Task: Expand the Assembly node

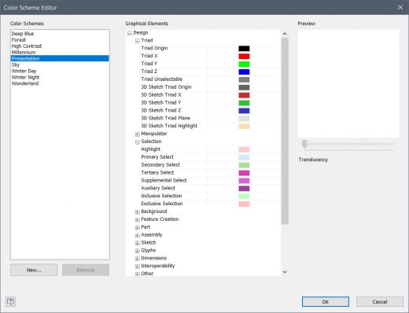Action: point(138,235)
